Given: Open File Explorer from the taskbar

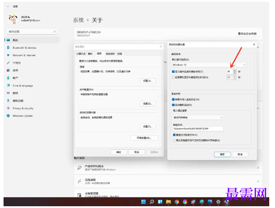Looking at the screenshot, I should (x=168, y=202).
